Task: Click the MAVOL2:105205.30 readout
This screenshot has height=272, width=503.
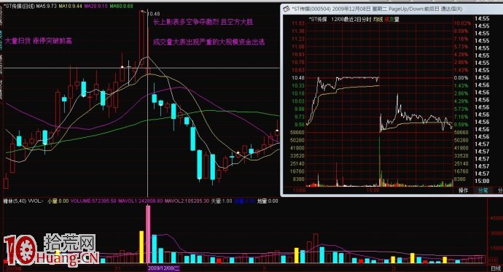Action: [187, 201]
